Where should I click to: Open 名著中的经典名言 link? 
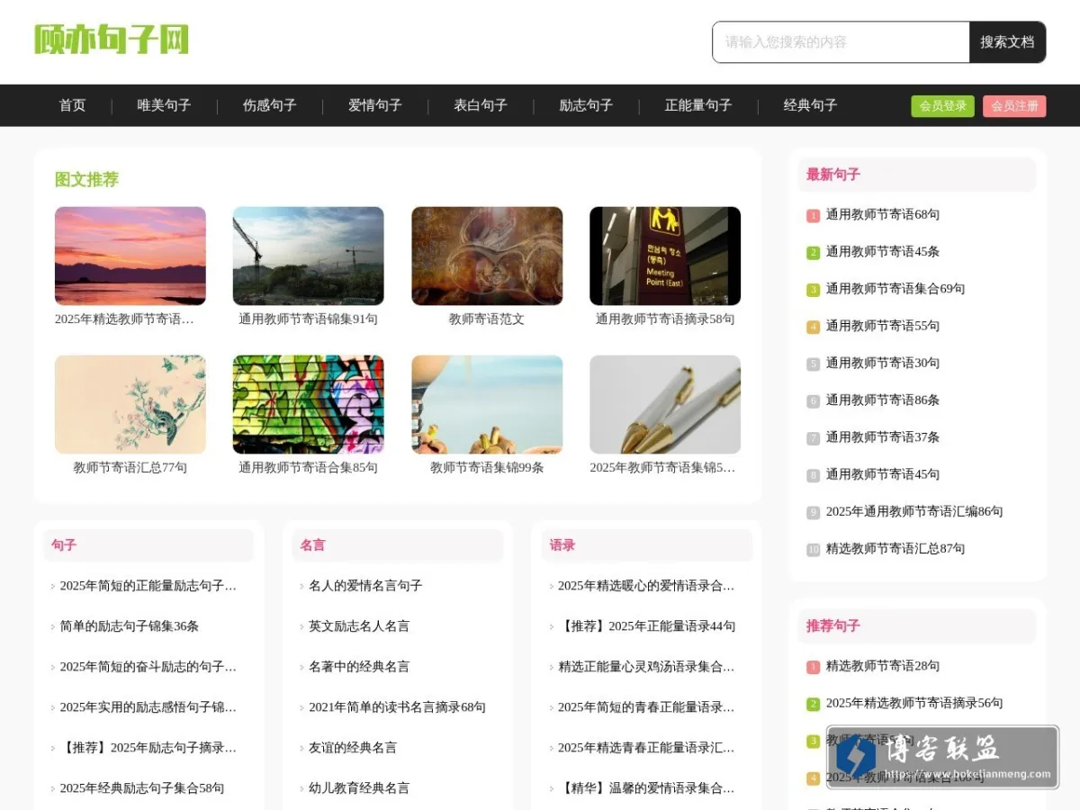point(359,667)
